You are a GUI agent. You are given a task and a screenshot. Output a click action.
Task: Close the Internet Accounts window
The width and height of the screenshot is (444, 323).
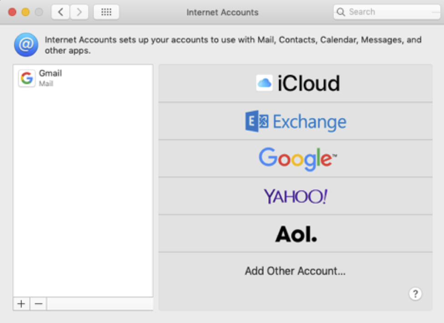(12, 12)
